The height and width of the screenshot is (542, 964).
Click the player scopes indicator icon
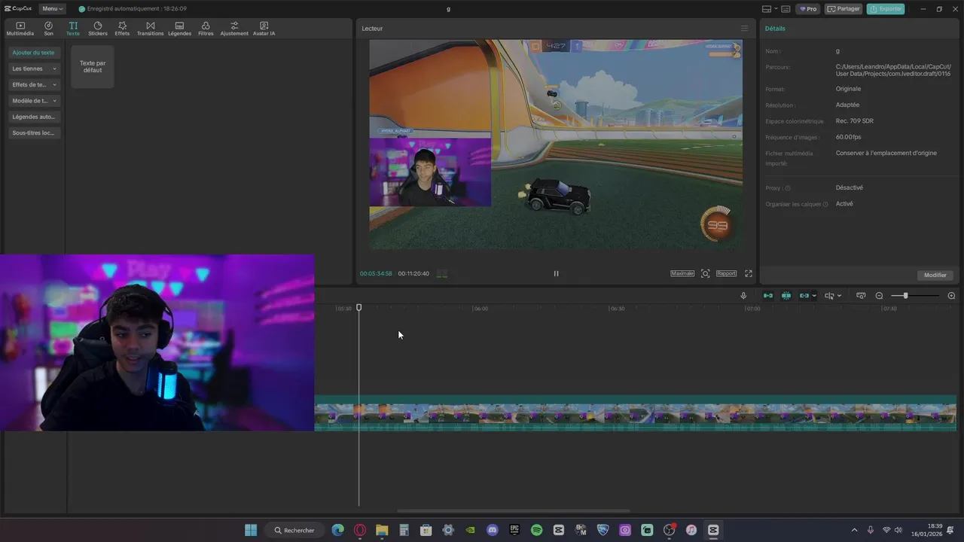point(442,273)
